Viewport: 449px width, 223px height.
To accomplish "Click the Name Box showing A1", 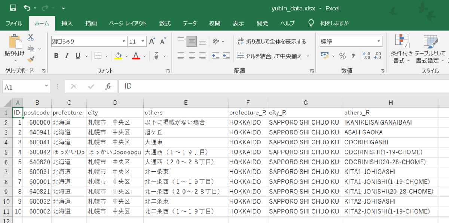I will coord(26,86).
